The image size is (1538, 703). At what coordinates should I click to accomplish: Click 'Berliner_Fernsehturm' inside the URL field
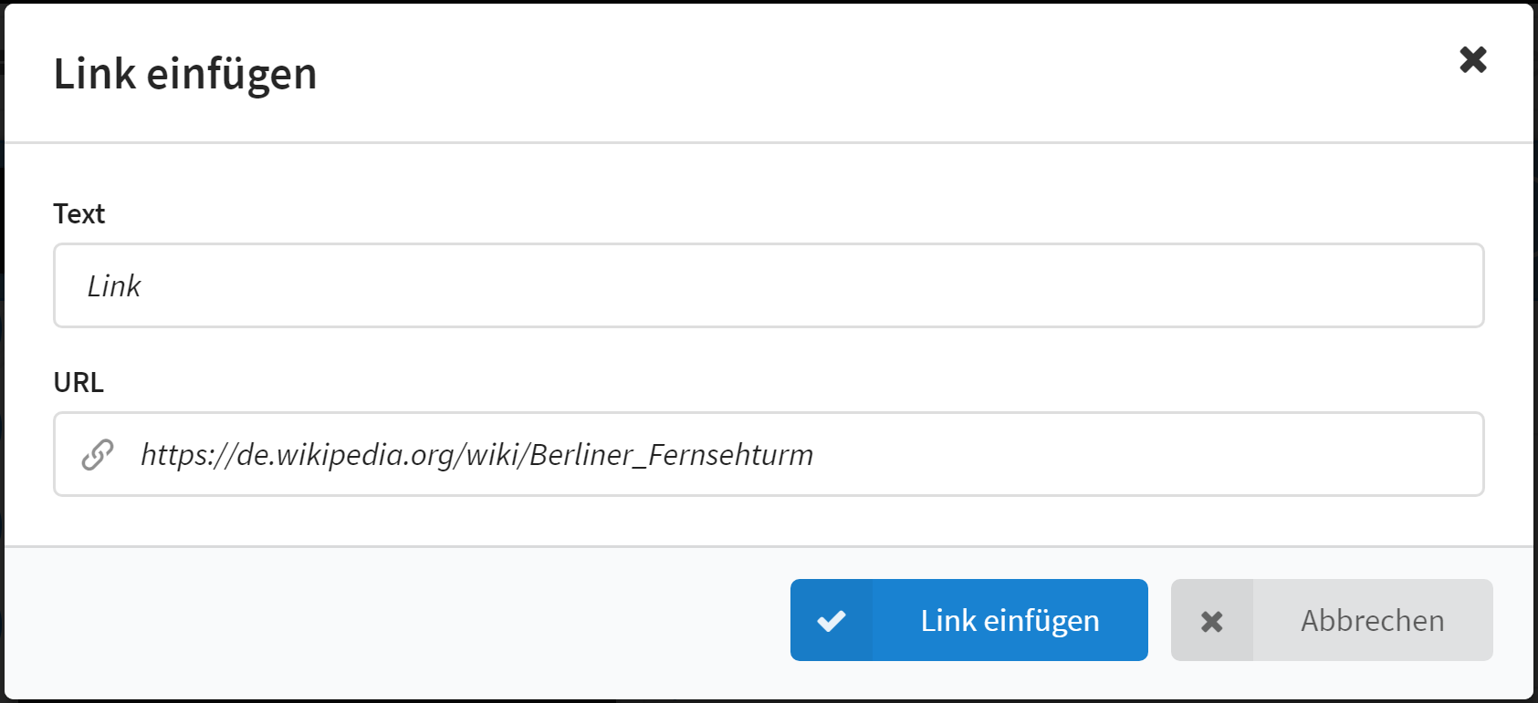[x=671, y=455]
